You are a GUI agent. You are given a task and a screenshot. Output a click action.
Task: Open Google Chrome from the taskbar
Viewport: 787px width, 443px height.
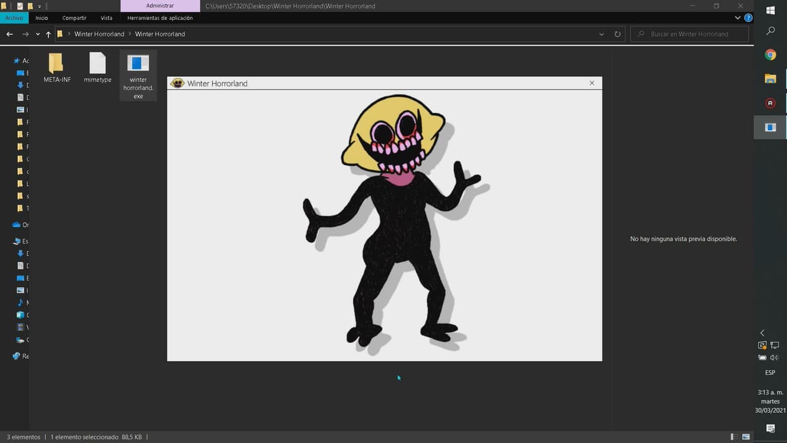[x=770, y=55]
